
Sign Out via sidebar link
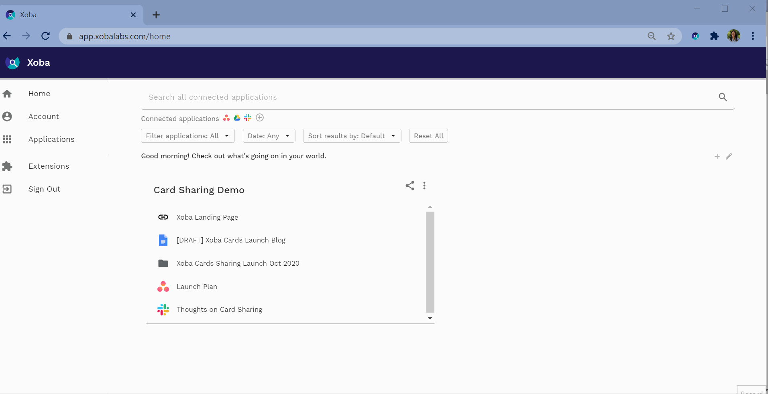(x=44, y=189)
